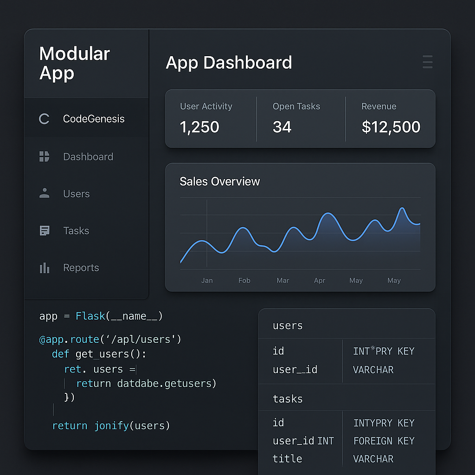Click the 1,250 user activity value
Viewport: 475px width, 475px height.
coord(199,127)
